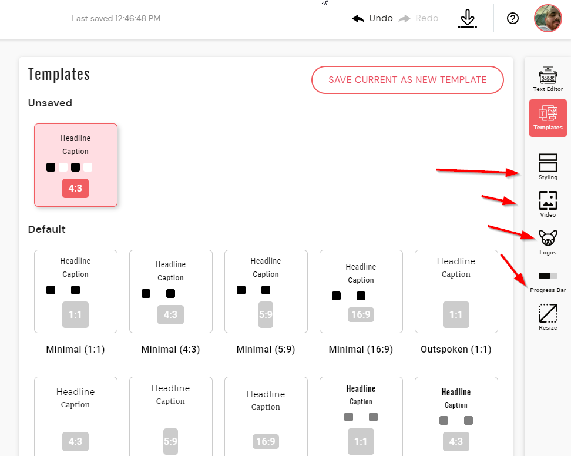The width and height of the screenshot is (571, 456).
Task: Click the Minimal (16:9) label
Action: pos(361,349)
